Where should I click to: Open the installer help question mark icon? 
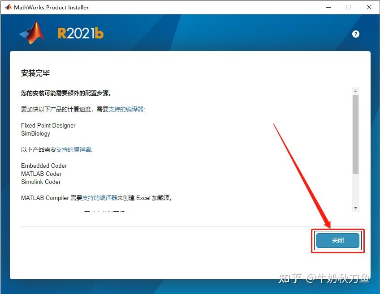click(x=355, y=34)
